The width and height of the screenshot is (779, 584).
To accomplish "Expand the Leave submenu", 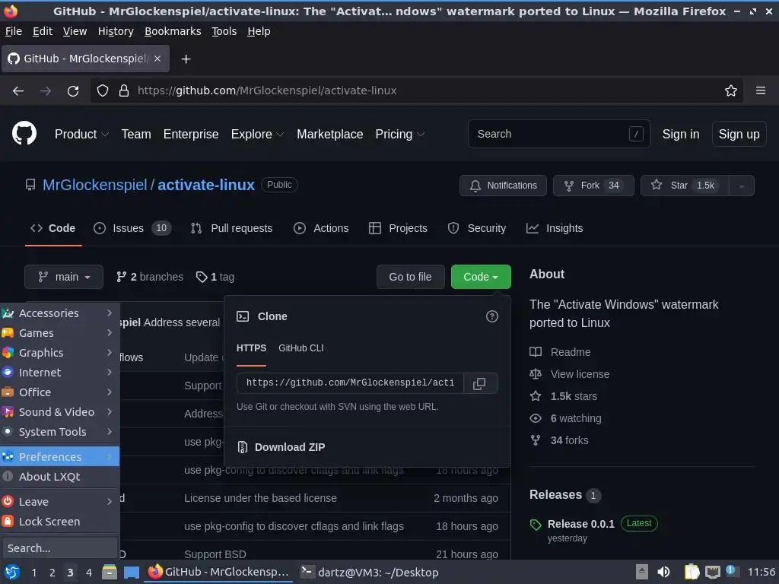I will pyautogui.click(x=59, y=502).
